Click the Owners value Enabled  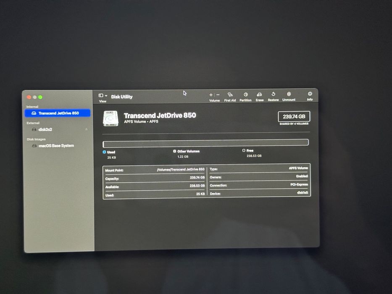302,176
